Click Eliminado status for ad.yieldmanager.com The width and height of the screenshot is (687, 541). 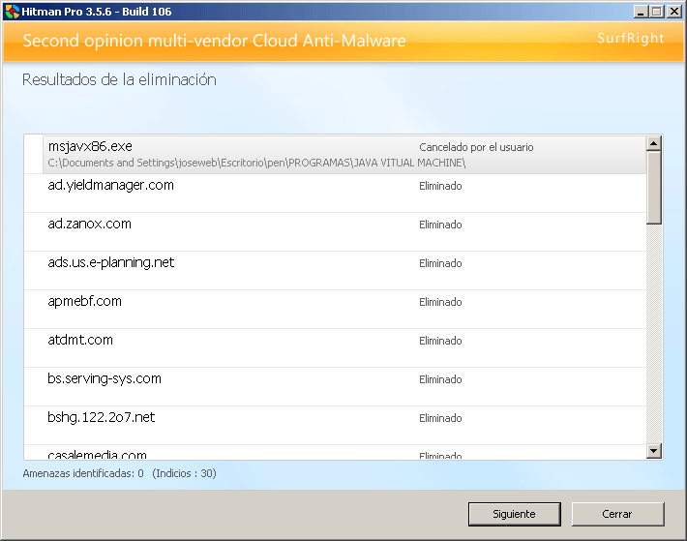coord(440,186)
